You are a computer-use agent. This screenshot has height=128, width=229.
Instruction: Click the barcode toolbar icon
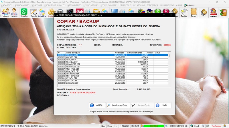click(x=60, y=11)
